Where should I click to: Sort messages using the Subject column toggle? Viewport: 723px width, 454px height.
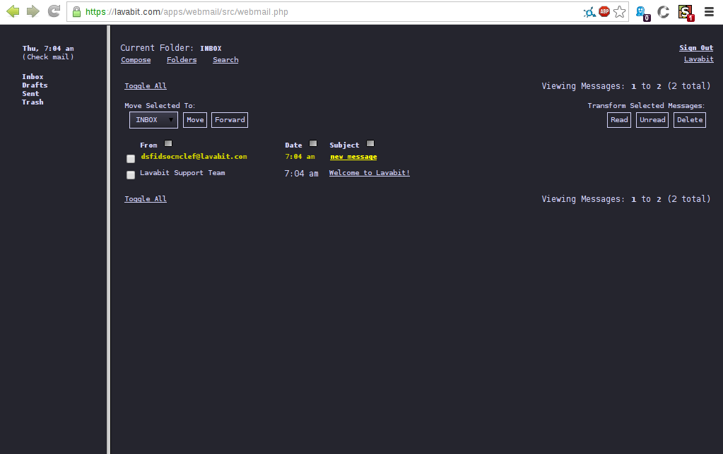(x=370, y=143)
